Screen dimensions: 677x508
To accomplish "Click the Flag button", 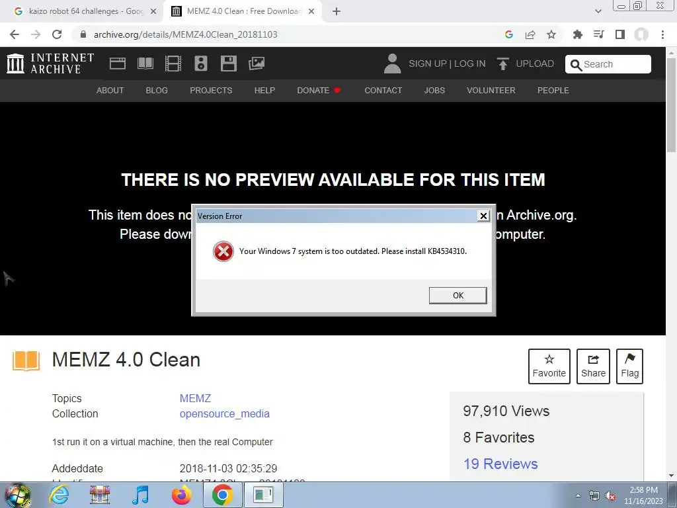I will 629,366.
